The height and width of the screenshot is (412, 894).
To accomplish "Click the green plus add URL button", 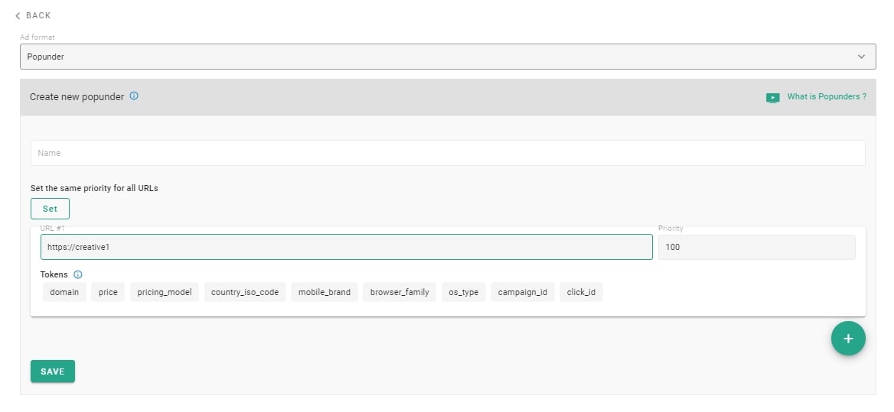I will (x=848, y=339).
